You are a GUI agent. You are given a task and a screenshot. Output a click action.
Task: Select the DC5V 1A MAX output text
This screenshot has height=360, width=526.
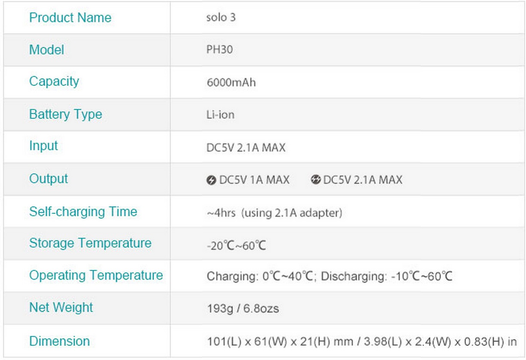pyautogui.click(x=254, y=180)
